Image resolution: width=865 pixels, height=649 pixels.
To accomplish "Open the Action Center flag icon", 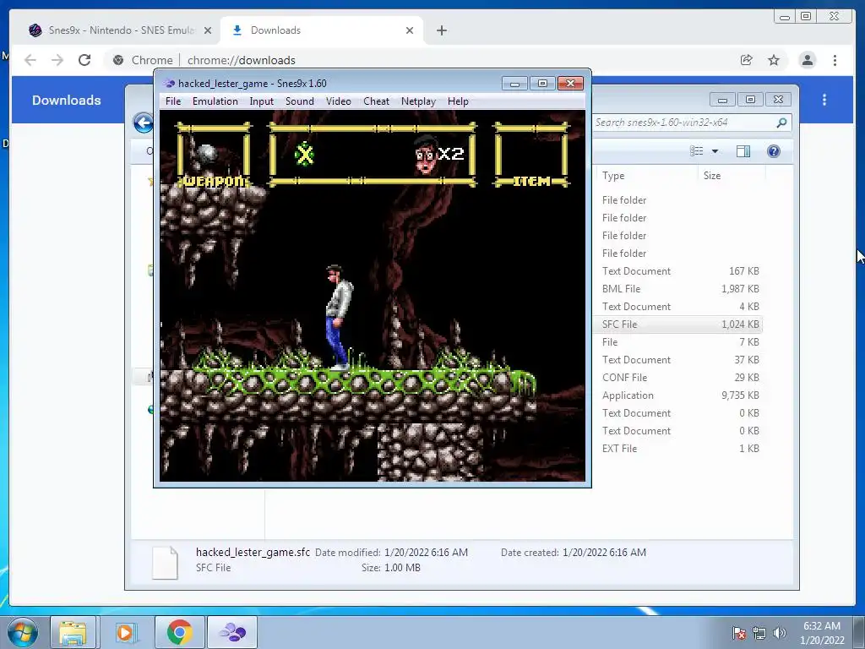I will point(739,632).
